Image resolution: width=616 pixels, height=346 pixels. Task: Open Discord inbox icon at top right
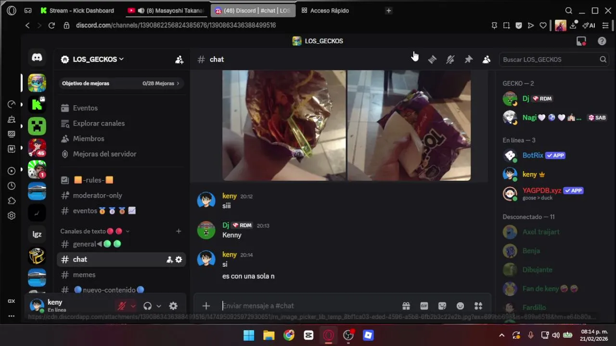[581, 41]
